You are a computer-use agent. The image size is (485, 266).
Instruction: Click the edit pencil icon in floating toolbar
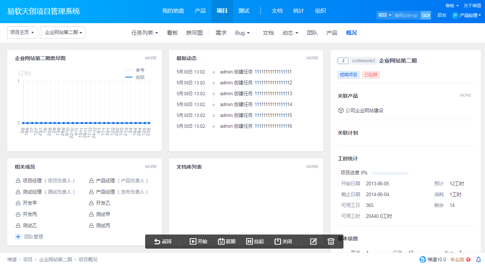tap(313, 241)
